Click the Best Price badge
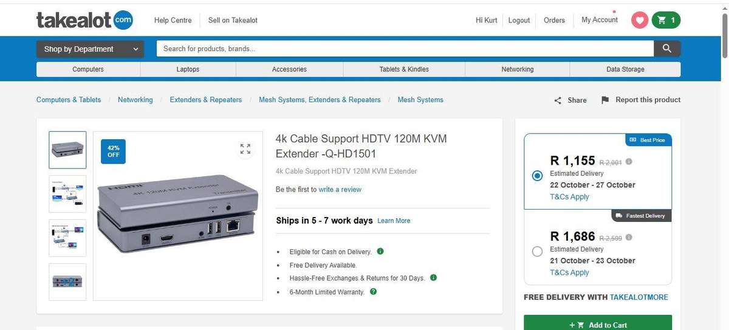This screenshot has width=729, height=330. 648,140
